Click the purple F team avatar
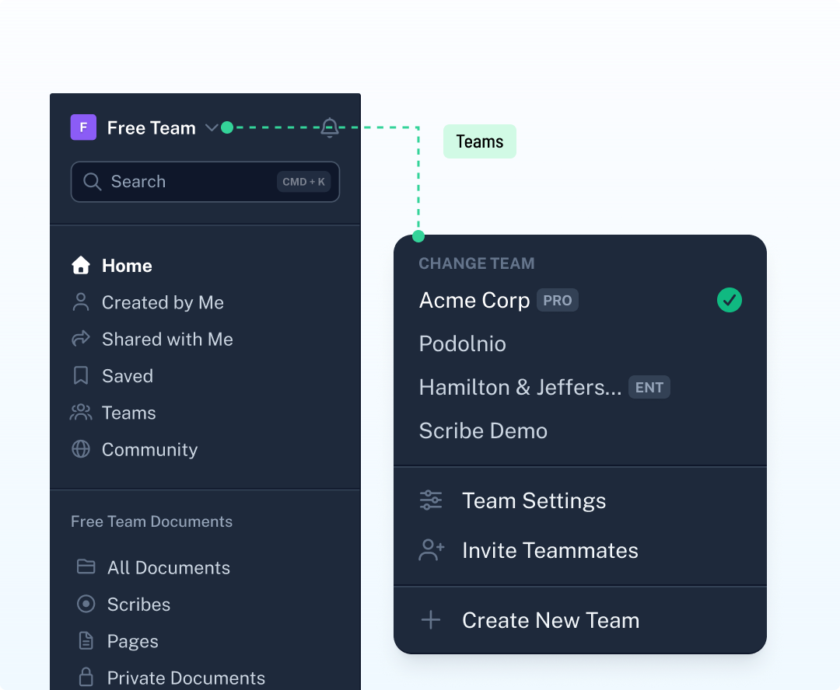 (83, 127)
